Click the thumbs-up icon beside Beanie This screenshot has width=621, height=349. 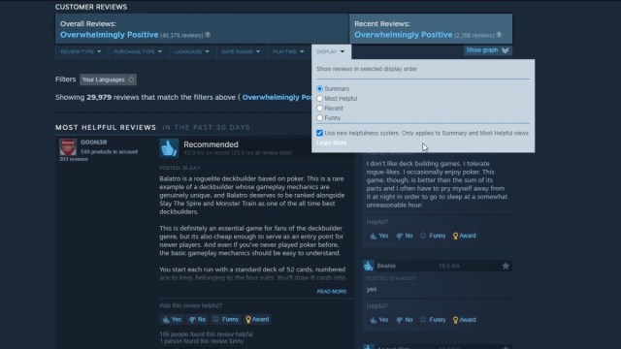[369, 266]
